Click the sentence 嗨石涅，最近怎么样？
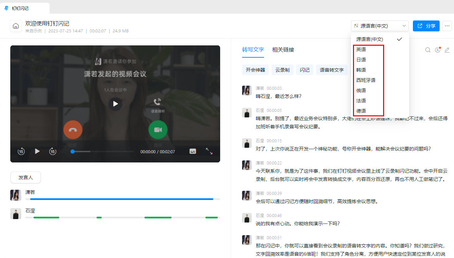Screen dimensions: 454x258 (x=279, y=96)
